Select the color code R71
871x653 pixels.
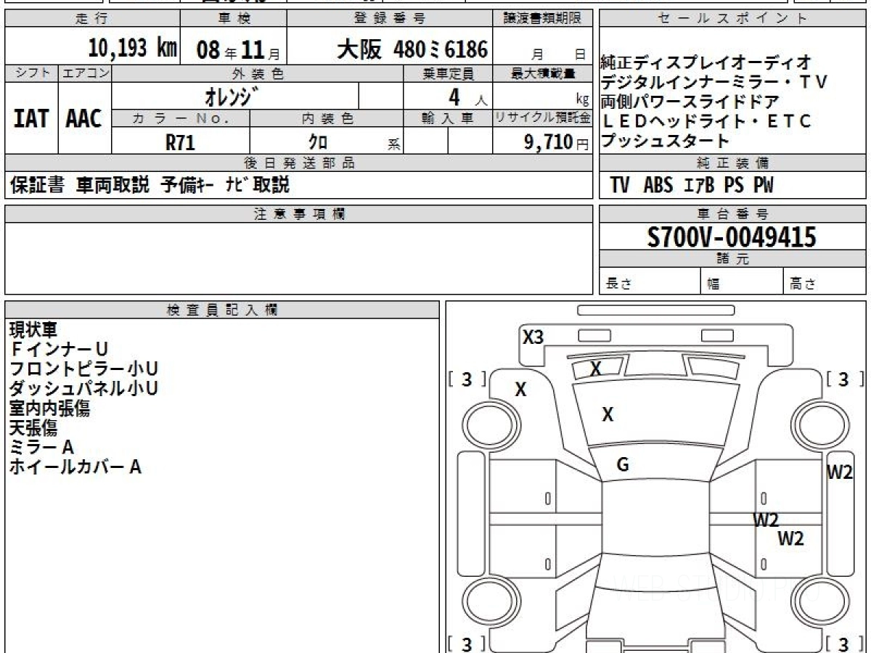[x=180, y=142]
